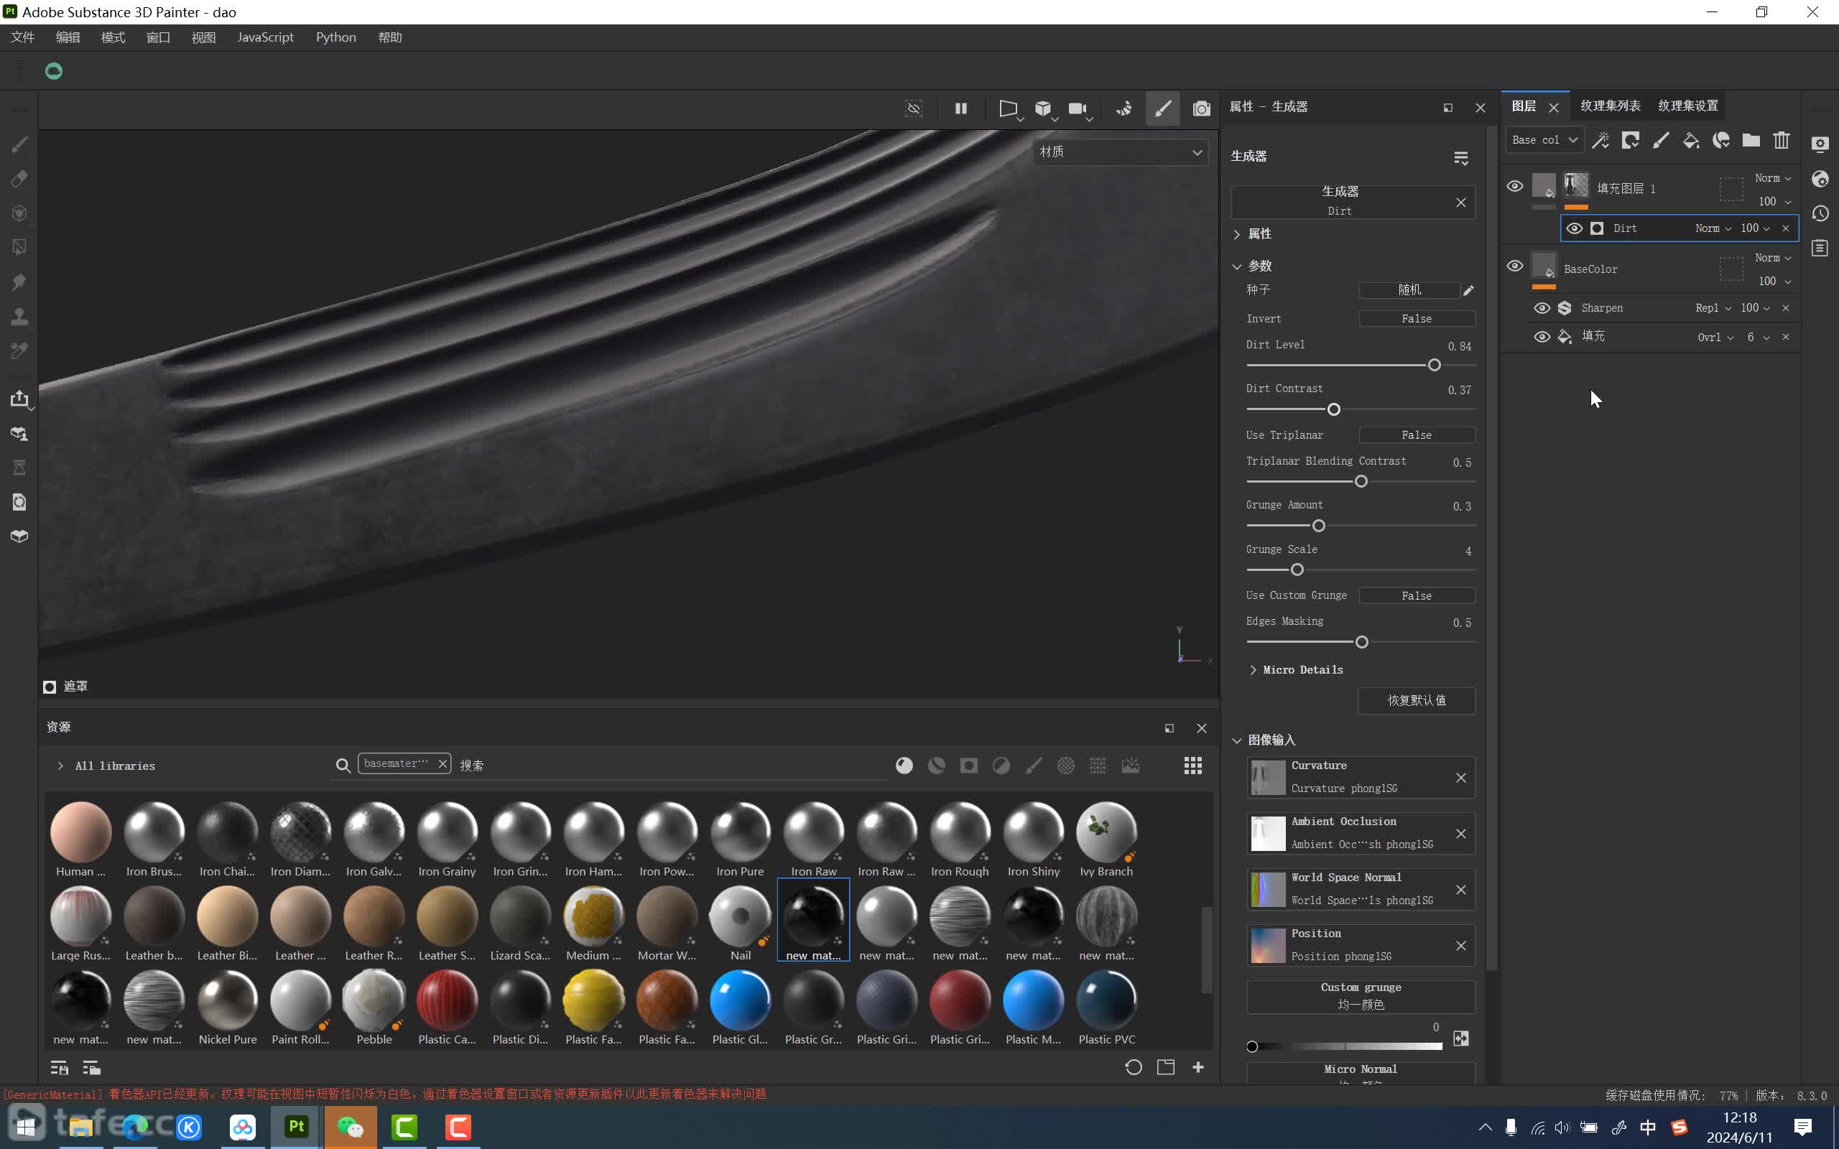Select the Eraser tool in left toolbar
This screenshot has height=1149, width=1839.
point(20,179)
